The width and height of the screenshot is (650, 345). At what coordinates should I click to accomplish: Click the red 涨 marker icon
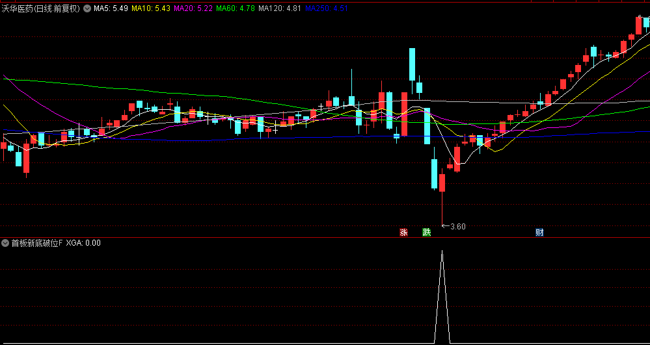403,233
